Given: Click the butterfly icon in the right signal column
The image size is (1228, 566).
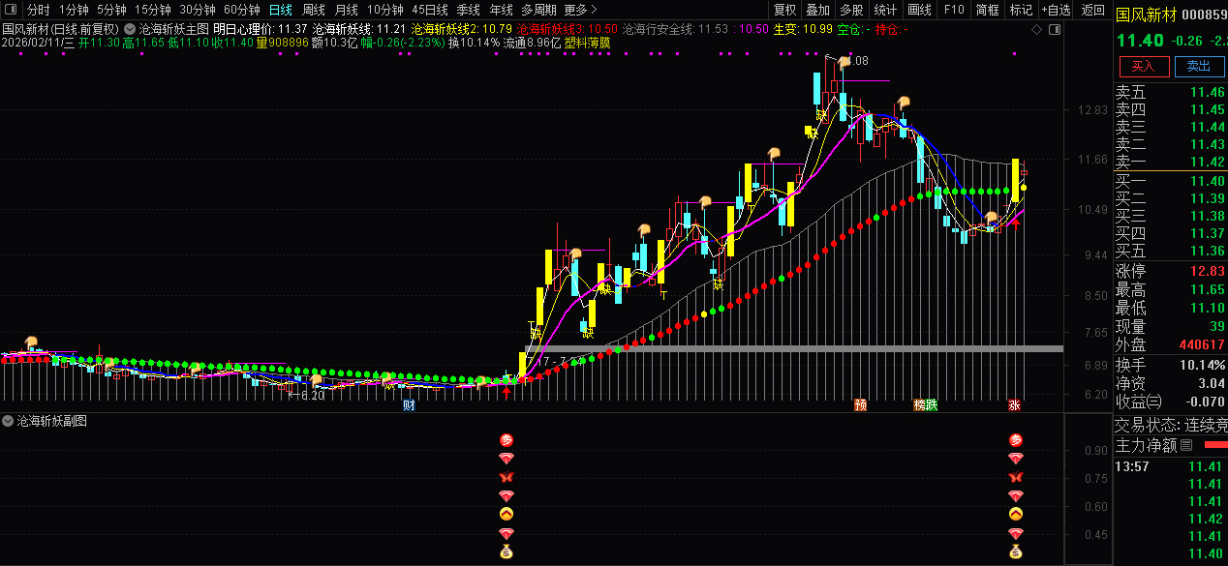Looking at the screenshot, I should 1016,477.
